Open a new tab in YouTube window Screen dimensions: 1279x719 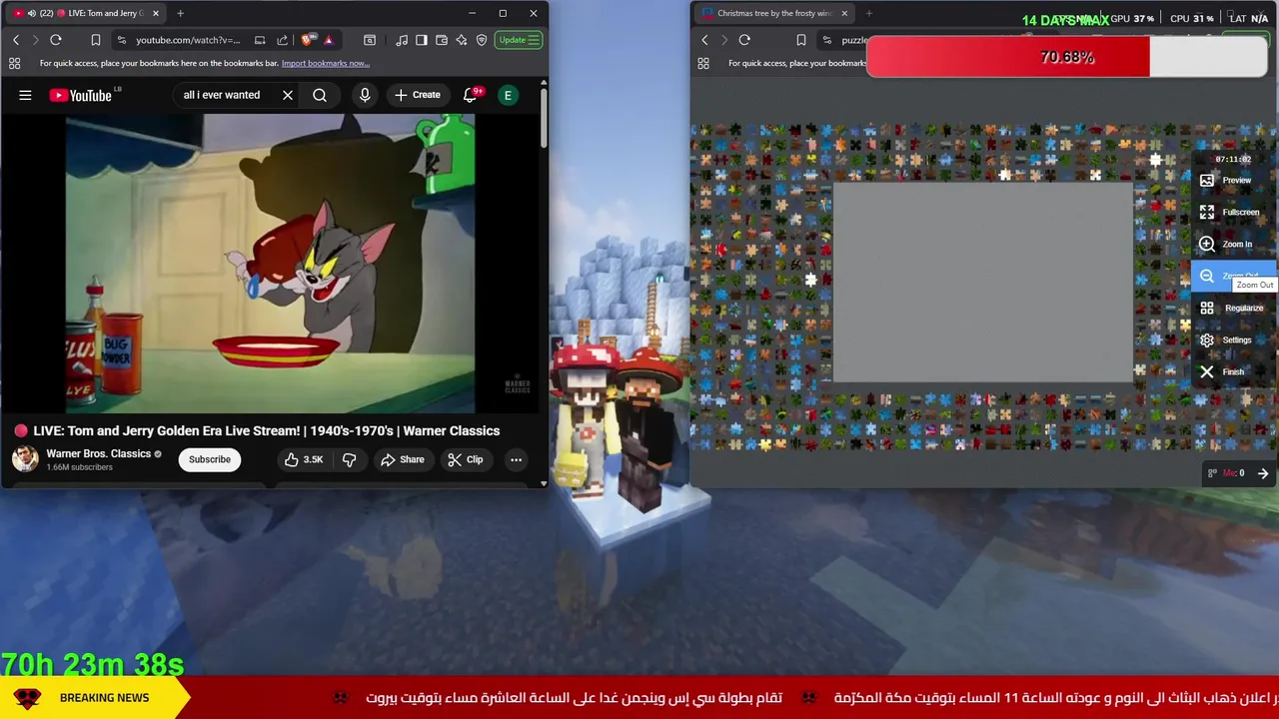[180, 13]
